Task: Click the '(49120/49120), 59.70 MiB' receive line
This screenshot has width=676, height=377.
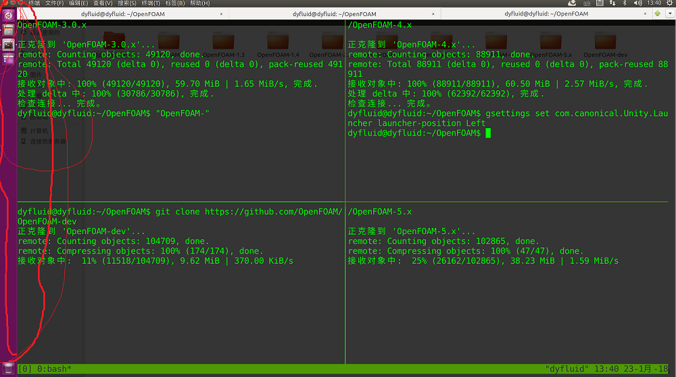Action: point(168,84)
